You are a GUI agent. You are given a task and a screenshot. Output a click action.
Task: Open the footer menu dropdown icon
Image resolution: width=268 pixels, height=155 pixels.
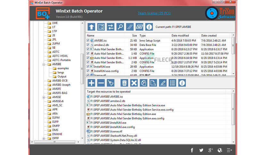[229, 150]
